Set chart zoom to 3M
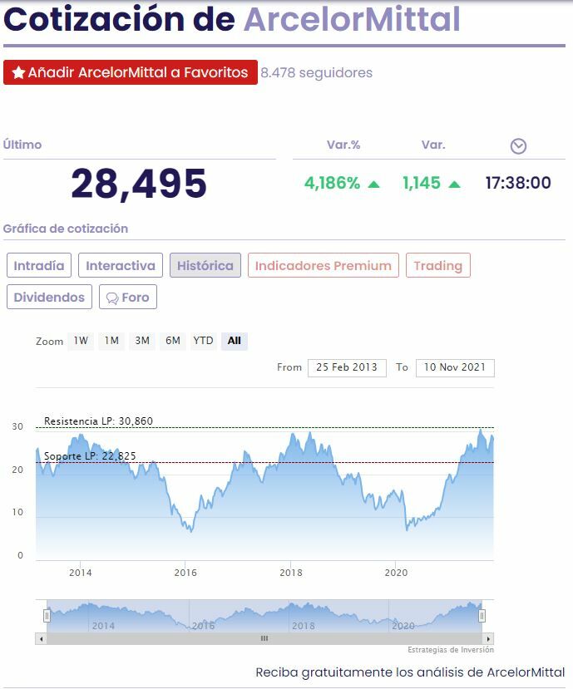This screenshot has width=573, height=689. click(142, 341)
